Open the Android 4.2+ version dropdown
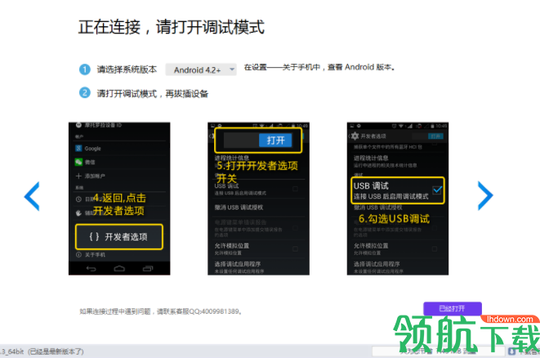The height and width of the screenshot is (358, 540). 201,69
